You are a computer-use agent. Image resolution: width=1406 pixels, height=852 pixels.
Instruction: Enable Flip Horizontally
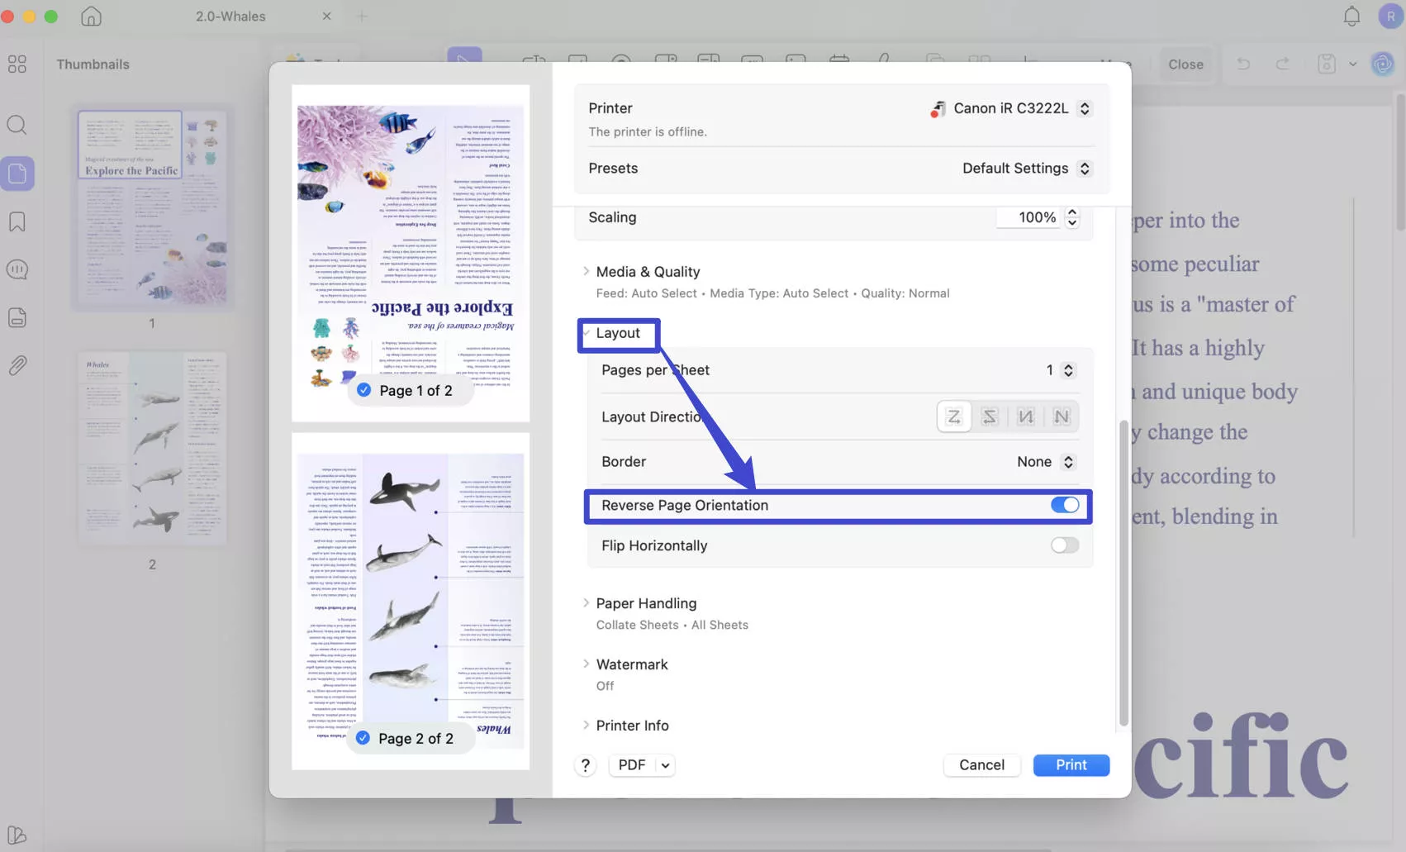click(x=1064, y=545)
